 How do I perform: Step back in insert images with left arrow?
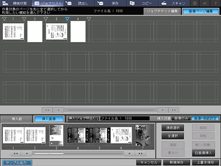click(27, 154)
